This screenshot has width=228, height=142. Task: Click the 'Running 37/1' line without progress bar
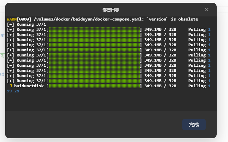pyautogui.click(x=26, y=24)
